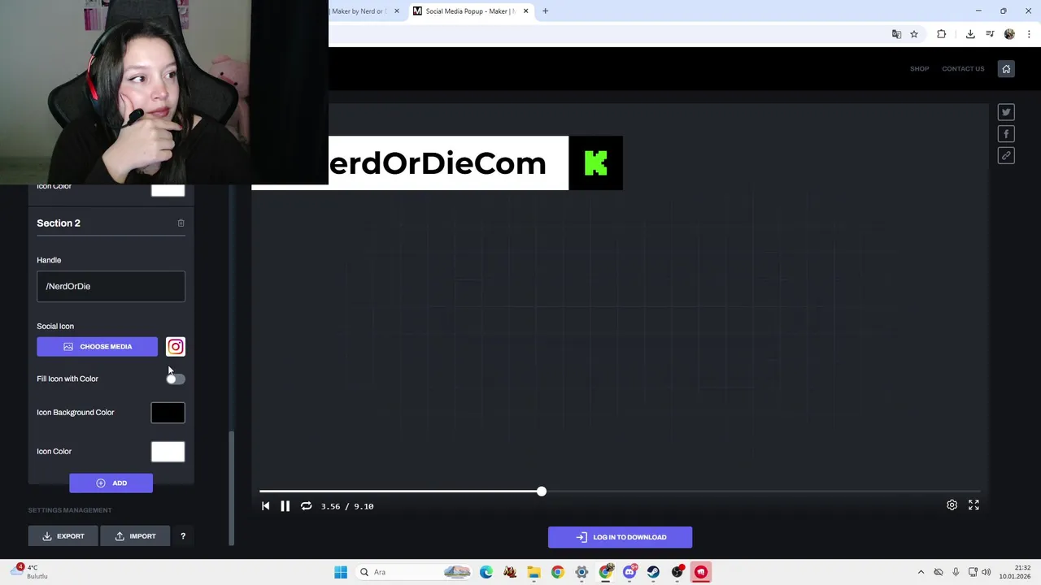Click the Choose Media button
Screen dimensions: 1041x585
[97, 347]
